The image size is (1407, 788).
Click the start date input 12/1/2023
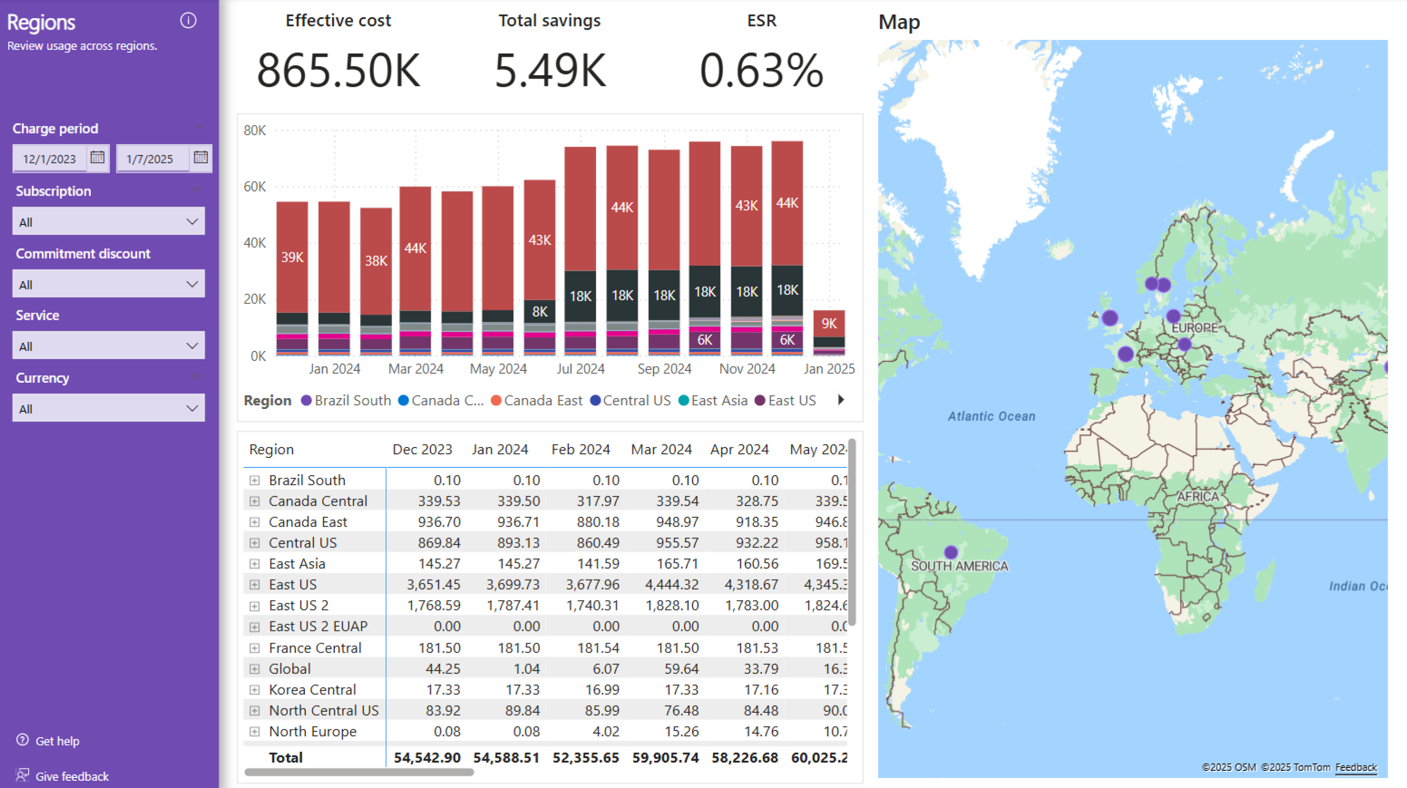click(x=49, y=159)
